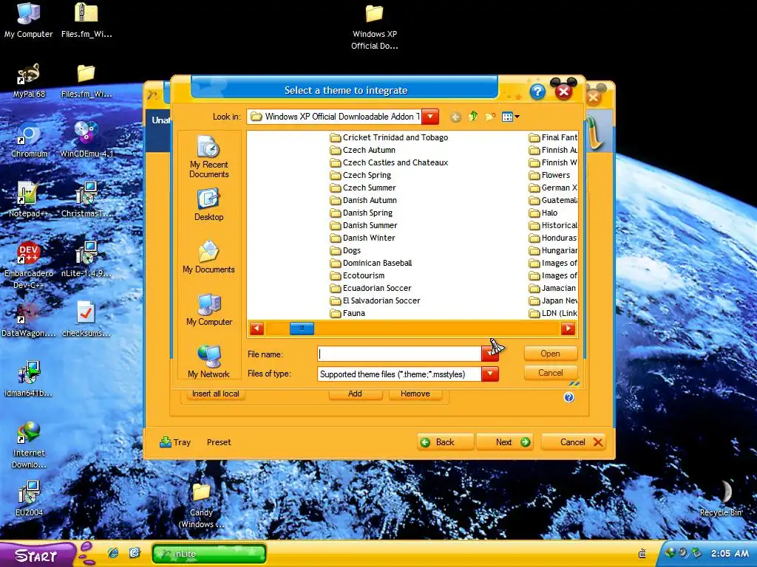Click the go back navigation icon
Screen dimensions: 757x567
click(x=455, y=117)
